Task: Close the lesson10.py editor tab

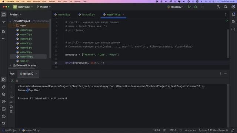Action: 123,14
